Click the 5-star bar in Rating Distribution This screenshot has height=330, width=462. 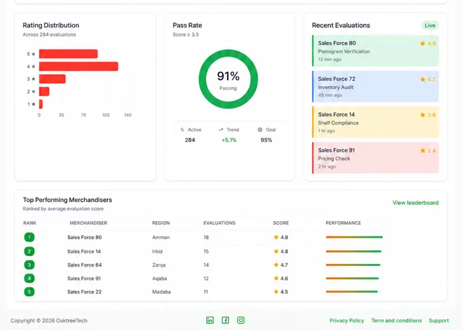pos(69,54)
